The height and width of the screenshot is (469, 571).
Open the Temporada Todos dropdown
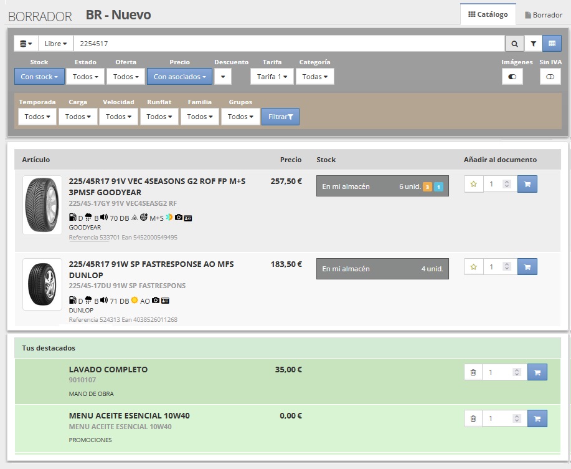click(x=37, y=117)
